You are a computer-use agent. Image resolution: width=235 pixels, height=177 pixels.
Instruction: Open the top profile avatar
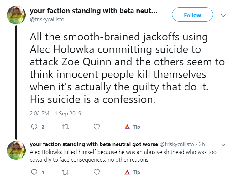(16, 15)
